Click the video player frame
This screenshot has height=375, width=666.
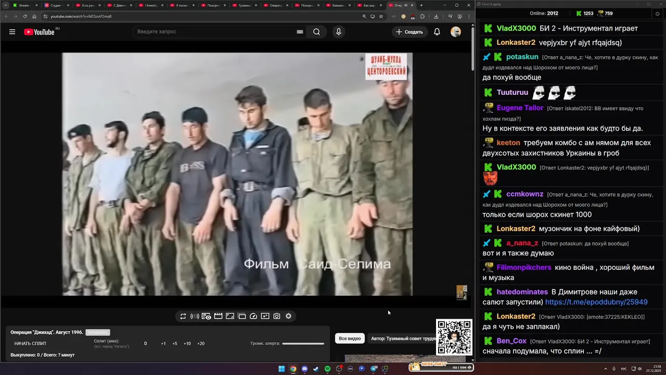pyautogui.click(x=237, y=174)
